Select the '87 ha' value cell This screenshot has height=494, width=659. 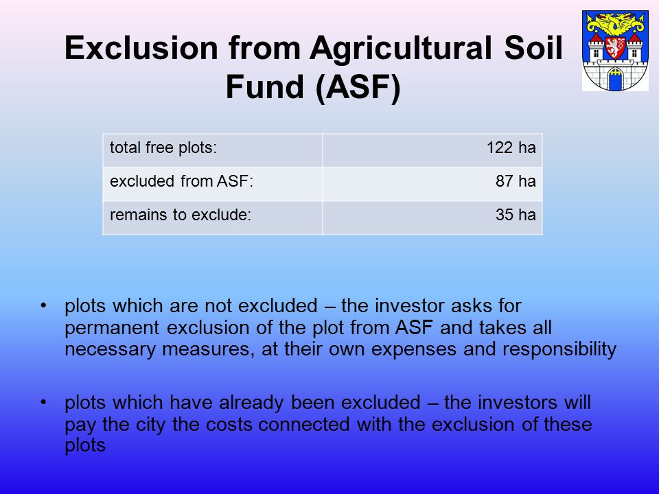pos(432,184)
